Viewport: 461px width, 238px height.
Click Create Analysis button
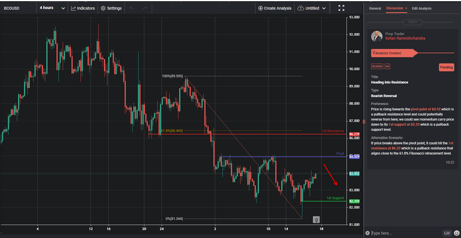tap(275, 8)
